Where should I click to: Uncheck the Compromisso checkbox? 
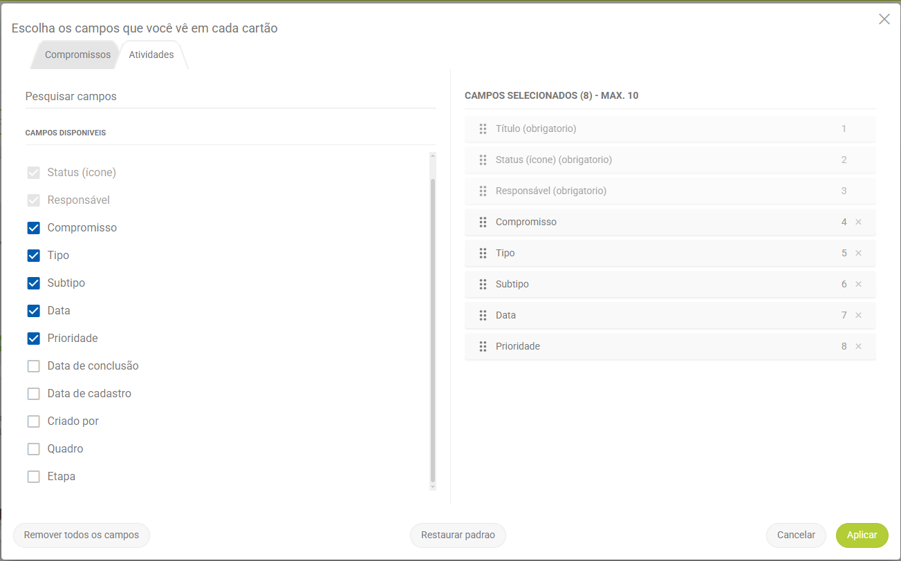click(x=33, y=228)
